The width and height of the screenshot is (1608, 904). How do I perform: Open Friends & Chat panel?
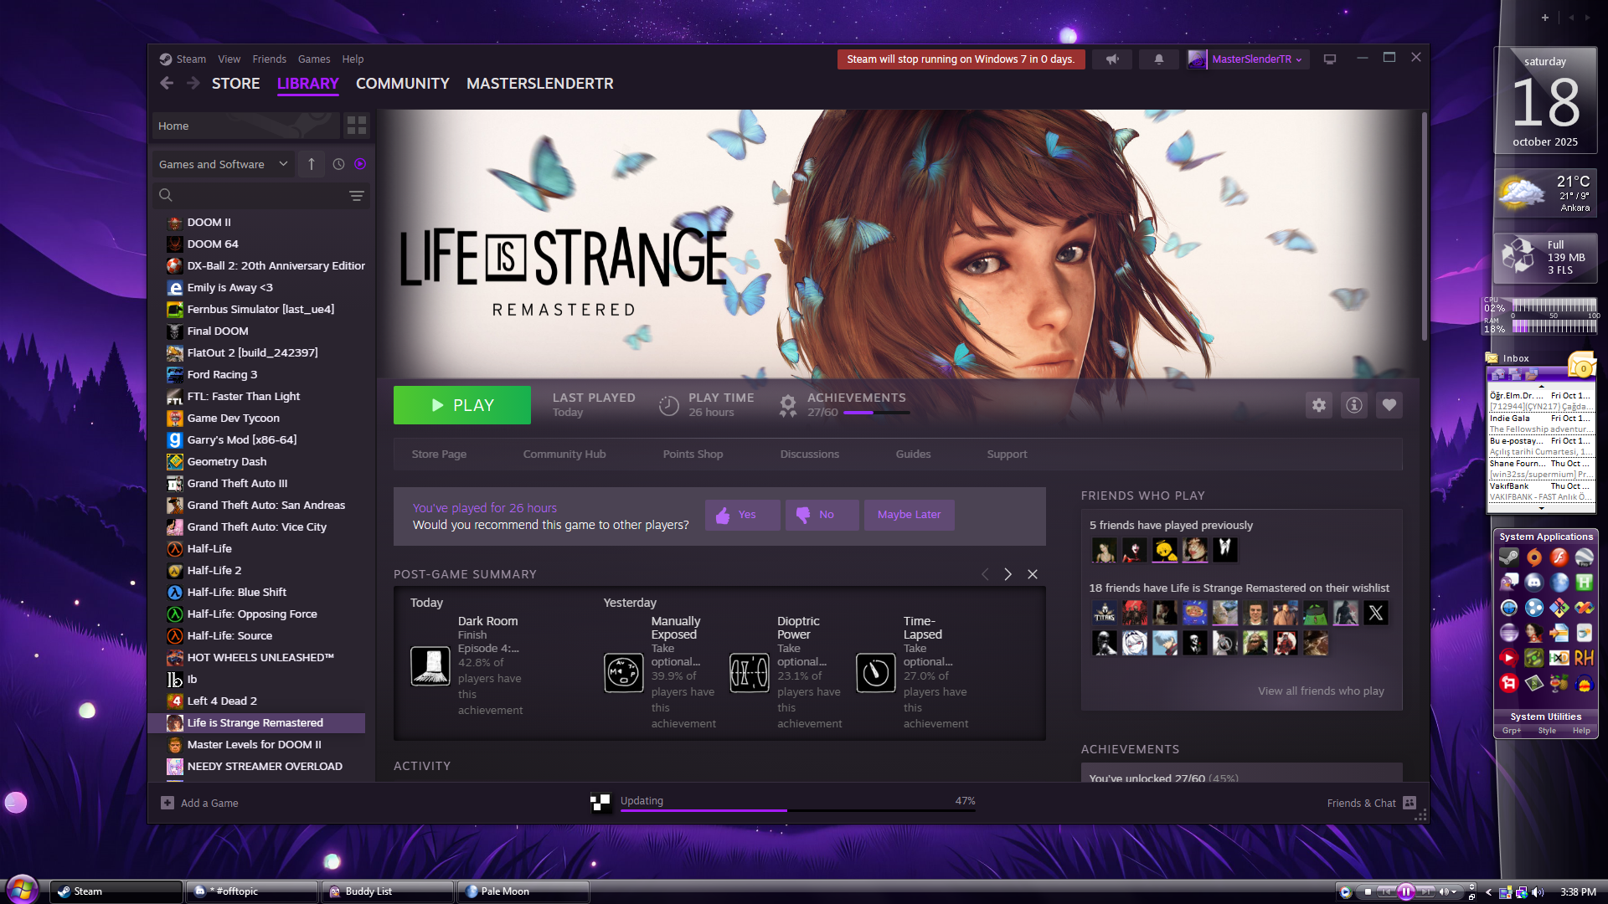[1371, 803]
